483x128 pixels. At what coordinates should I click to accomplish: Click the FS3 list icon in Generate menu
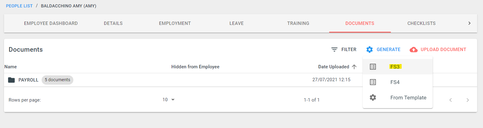coord(373,67)
